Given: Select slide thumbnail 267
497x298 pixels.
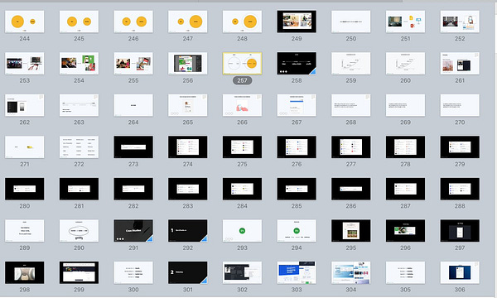Looking at the screenshot, I should coord(297,105).
